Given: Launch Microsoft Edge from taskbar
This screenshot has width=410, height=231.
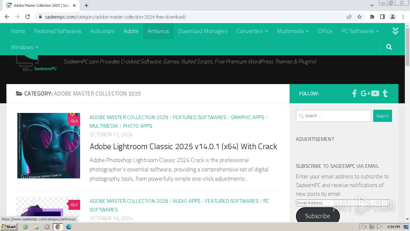Looking at the screenshot, I should [69, 227].
